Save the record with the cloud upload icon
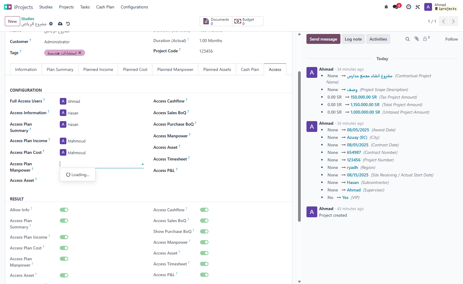 (60, 24)
